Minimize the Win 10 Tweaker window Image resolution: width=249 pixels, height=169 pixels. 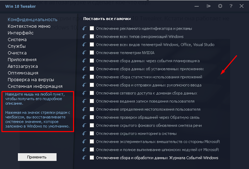click(197, 6)
